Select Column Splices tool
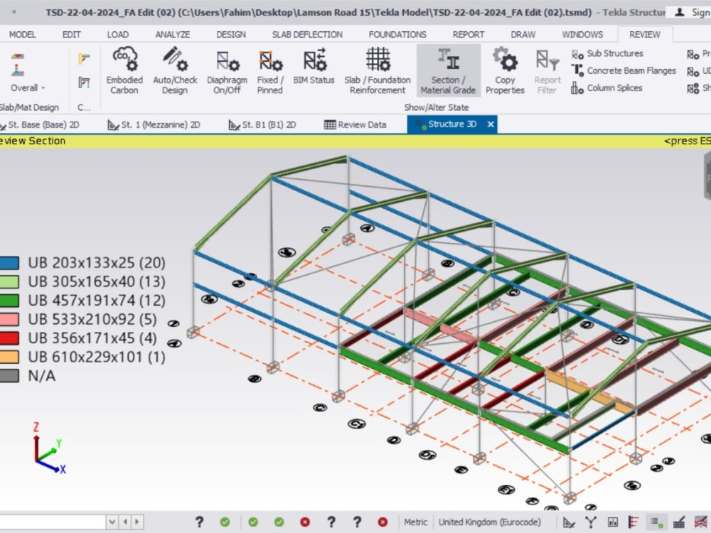This screenshot has width=711, height=533. pos(606,88)
